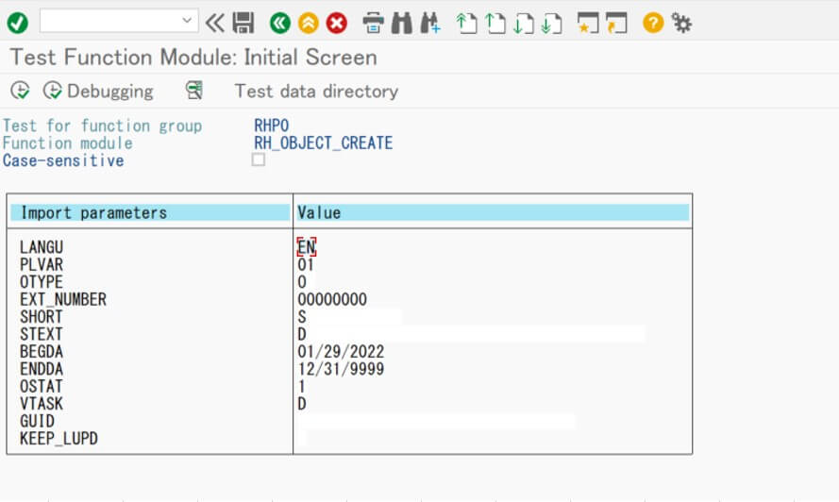Go to Previous Page icon
This screenshot has height=502, width=839.
click(x=495, y=24)
